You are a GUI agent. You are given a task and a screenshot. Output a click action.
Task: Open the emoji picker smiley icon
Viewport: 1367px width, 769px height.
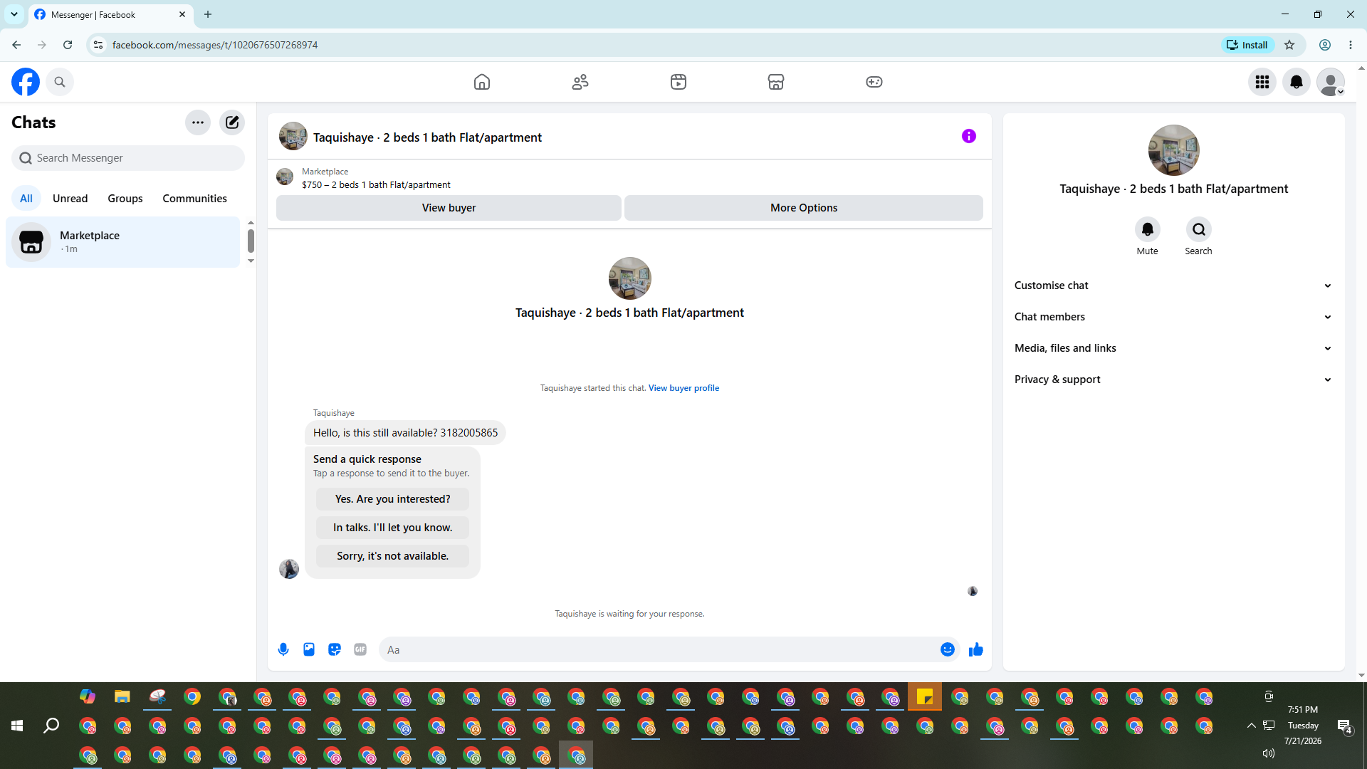948,649
